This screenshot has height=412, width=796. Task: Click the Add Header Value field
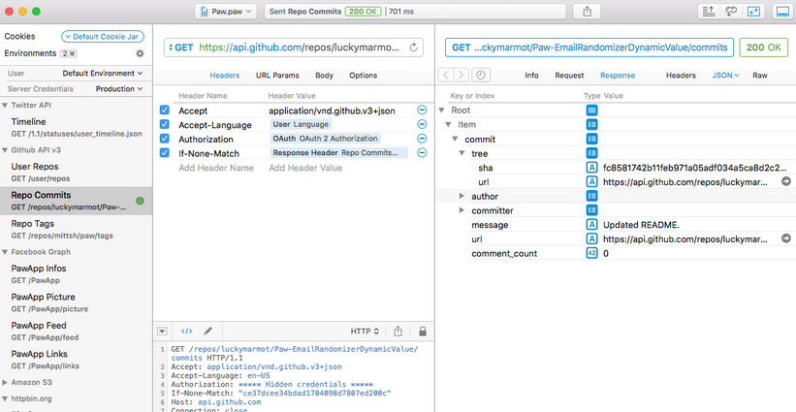[305, 168]
